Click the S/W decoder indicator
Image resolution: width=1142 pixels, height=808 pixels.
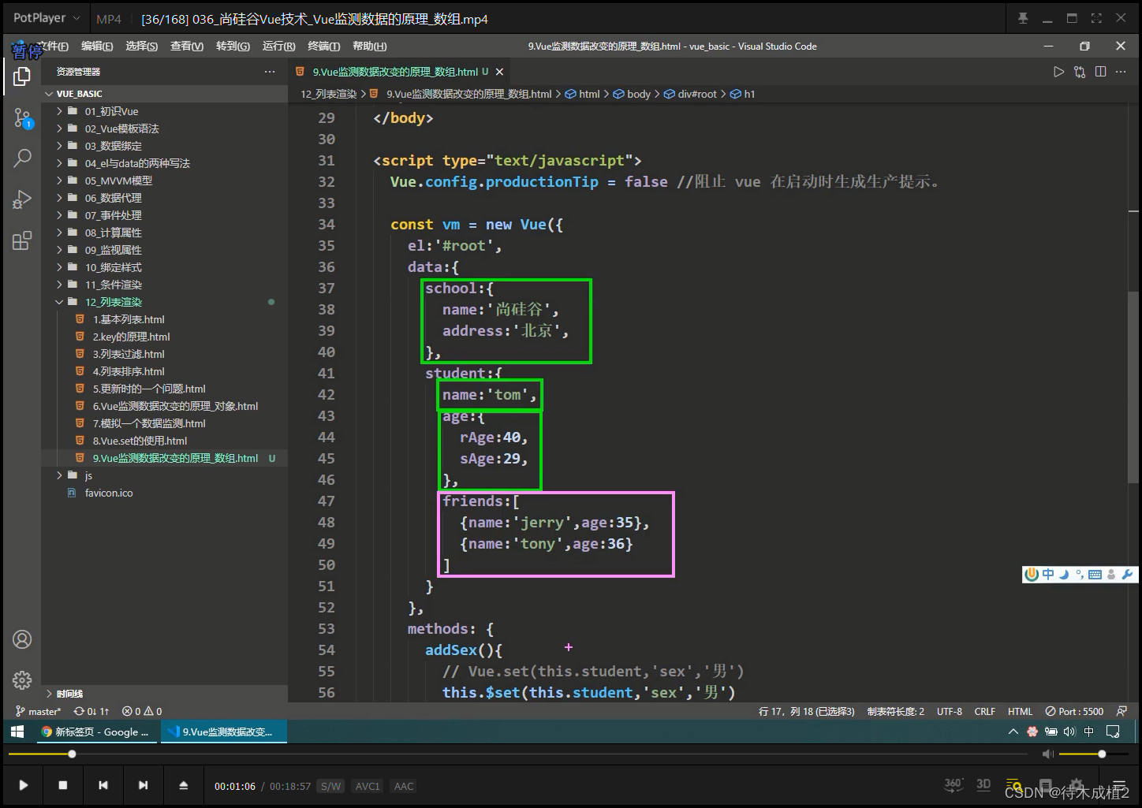point(331,786)
